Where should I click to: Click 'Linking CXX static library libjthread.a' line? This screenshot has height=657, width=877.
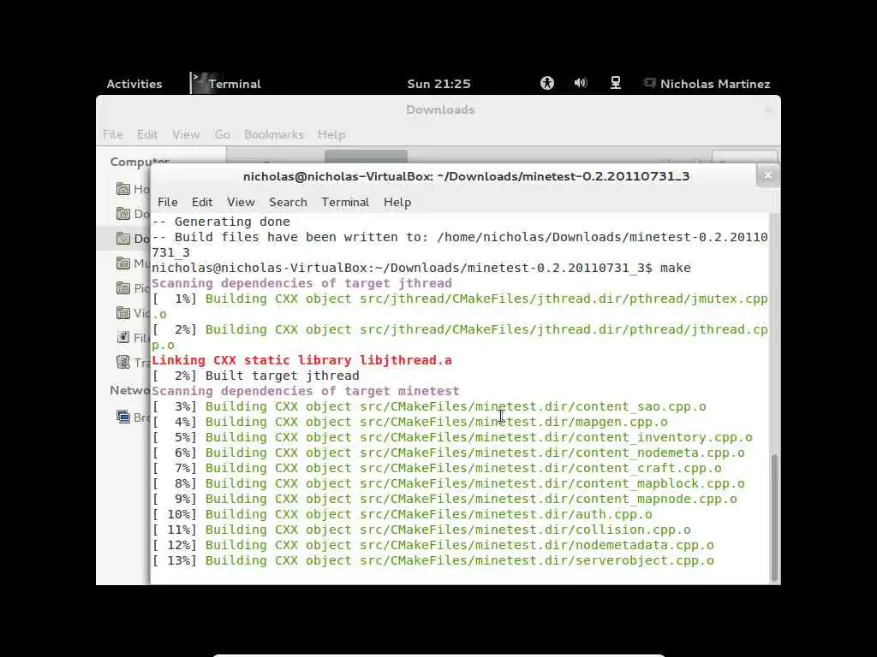pyautogui.click(x=301, y=360)
